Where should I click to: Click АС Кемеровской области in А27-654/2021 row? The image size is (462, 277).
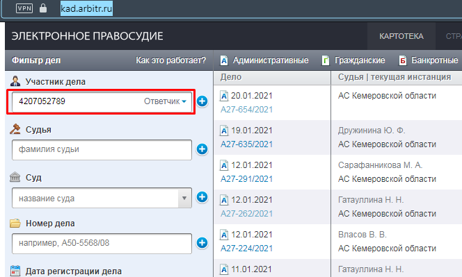tap(387, 96)
